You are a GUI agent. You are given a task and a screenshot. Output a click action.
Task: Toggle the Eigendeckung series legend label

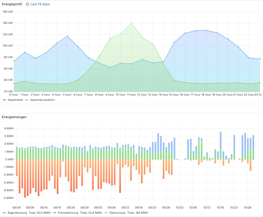17,213
